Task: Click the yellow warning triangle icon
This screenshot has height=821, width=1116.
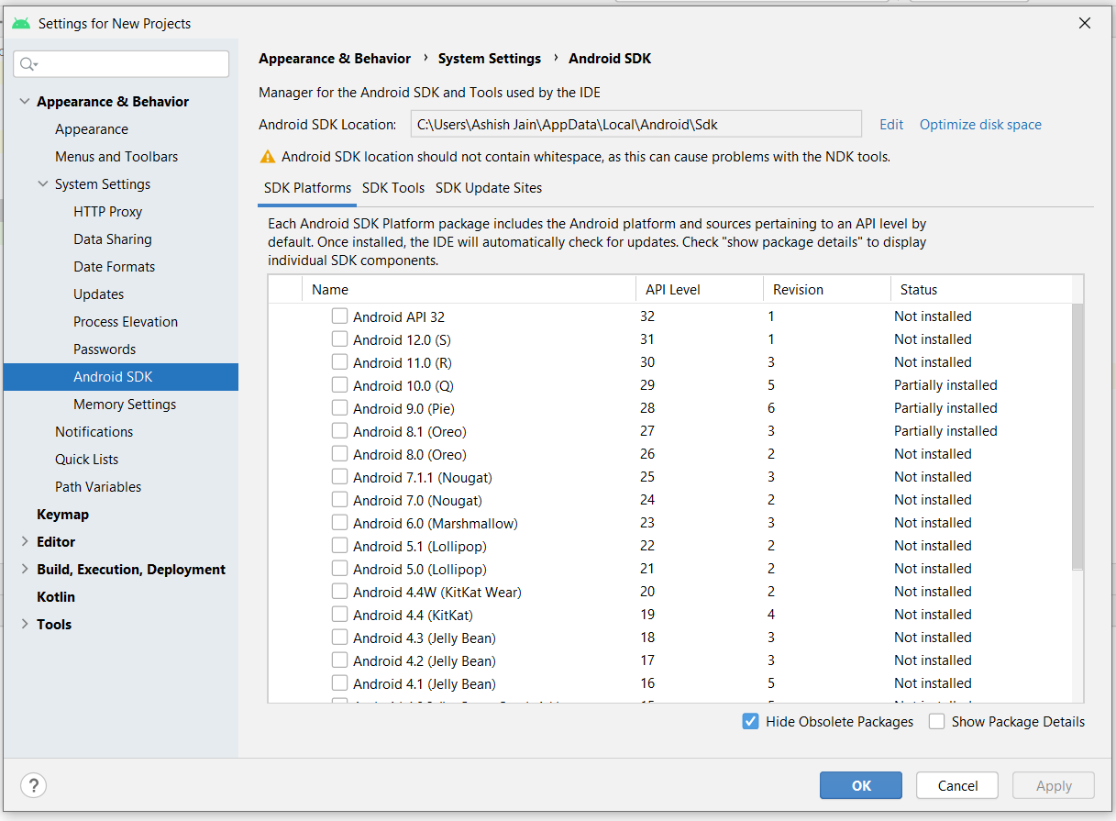Action: pos(268,157)
